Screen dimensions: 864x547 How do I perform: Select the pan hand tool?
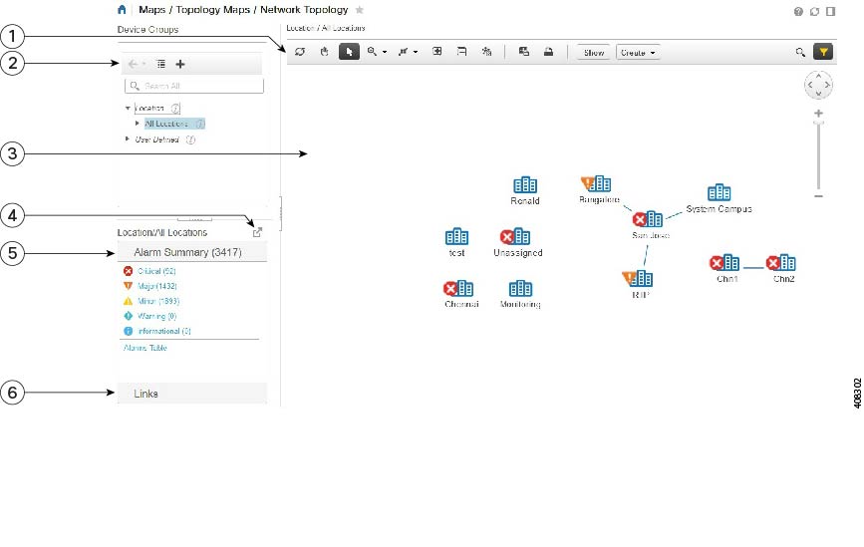325,52
